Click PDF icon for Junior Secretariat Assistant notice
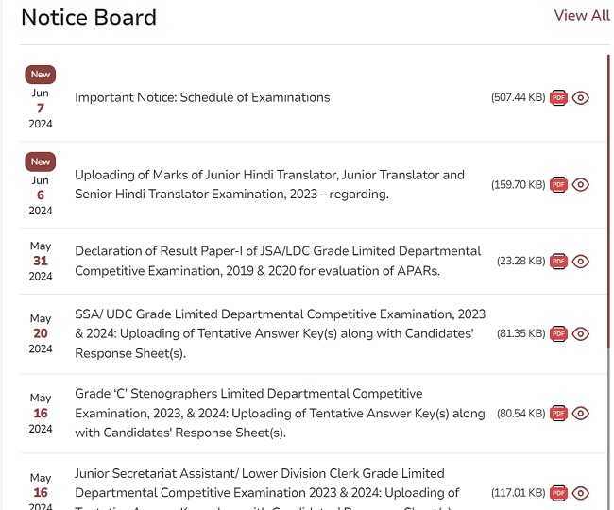The image size is (614, 510). coord(558,493)
